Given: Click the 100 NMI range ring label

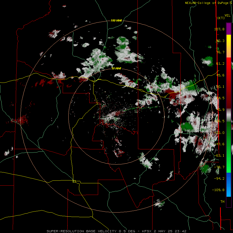Looking at the screenshot, I should pos(116,20).
